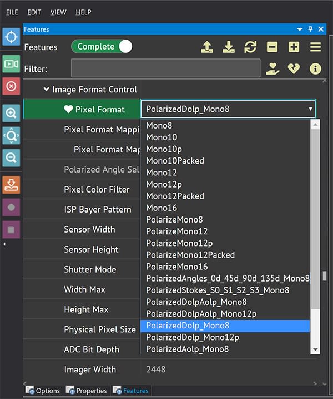Click the broken heart icon
333x399 pixels.
[x=294, y=68]
